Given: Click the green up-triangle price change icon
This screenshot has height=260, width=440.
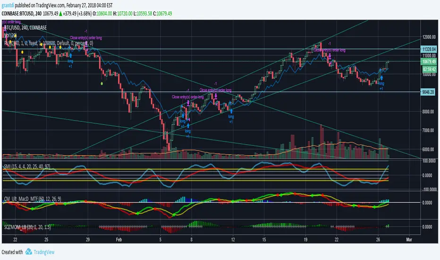Looking at the screenshot, I should (x=60, y=14).
